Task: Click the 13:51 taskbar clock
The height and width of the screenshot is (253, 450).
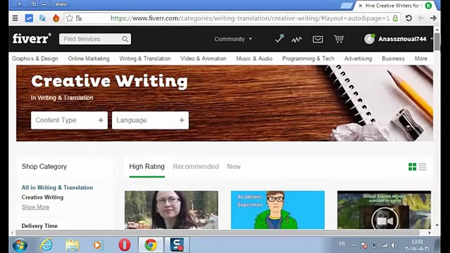Action: tap(418, 242)
